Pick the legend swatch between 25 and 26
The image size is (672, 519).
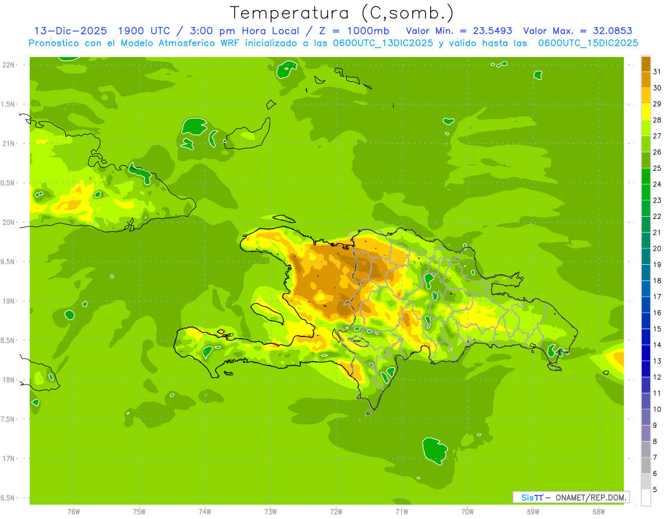(646, 160)
